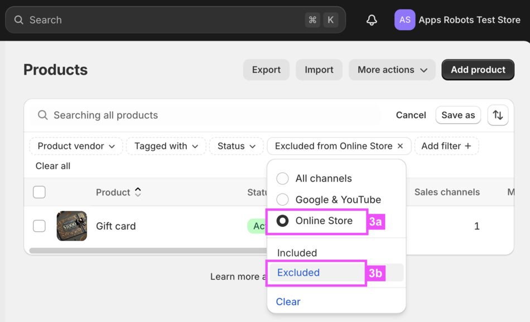Screen dimensions: 530x322
Task: Click the magnifier icon in top search bar
Action: click(x=19, y=20)
